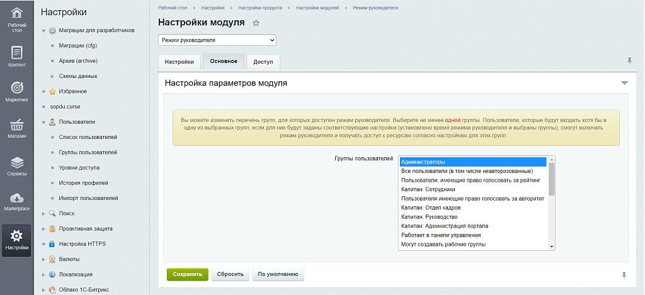Add page to favorites with star icon
The image size is (645, 295).
256,23
